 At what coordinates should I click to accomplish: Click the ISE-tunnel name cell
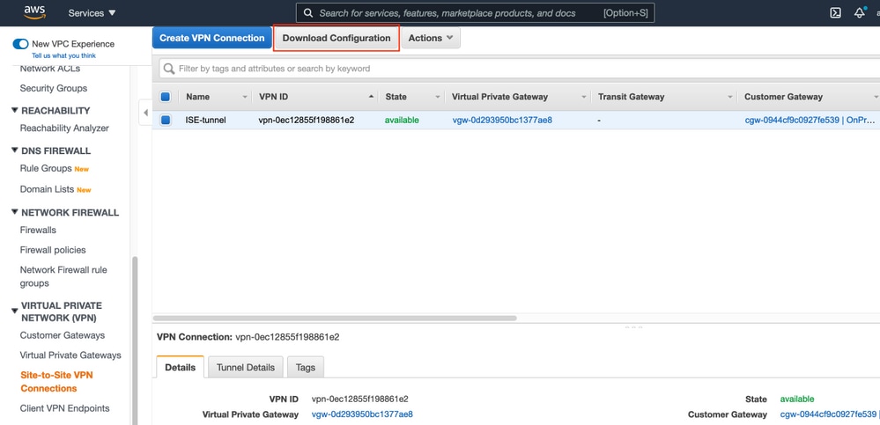point(206,120)
